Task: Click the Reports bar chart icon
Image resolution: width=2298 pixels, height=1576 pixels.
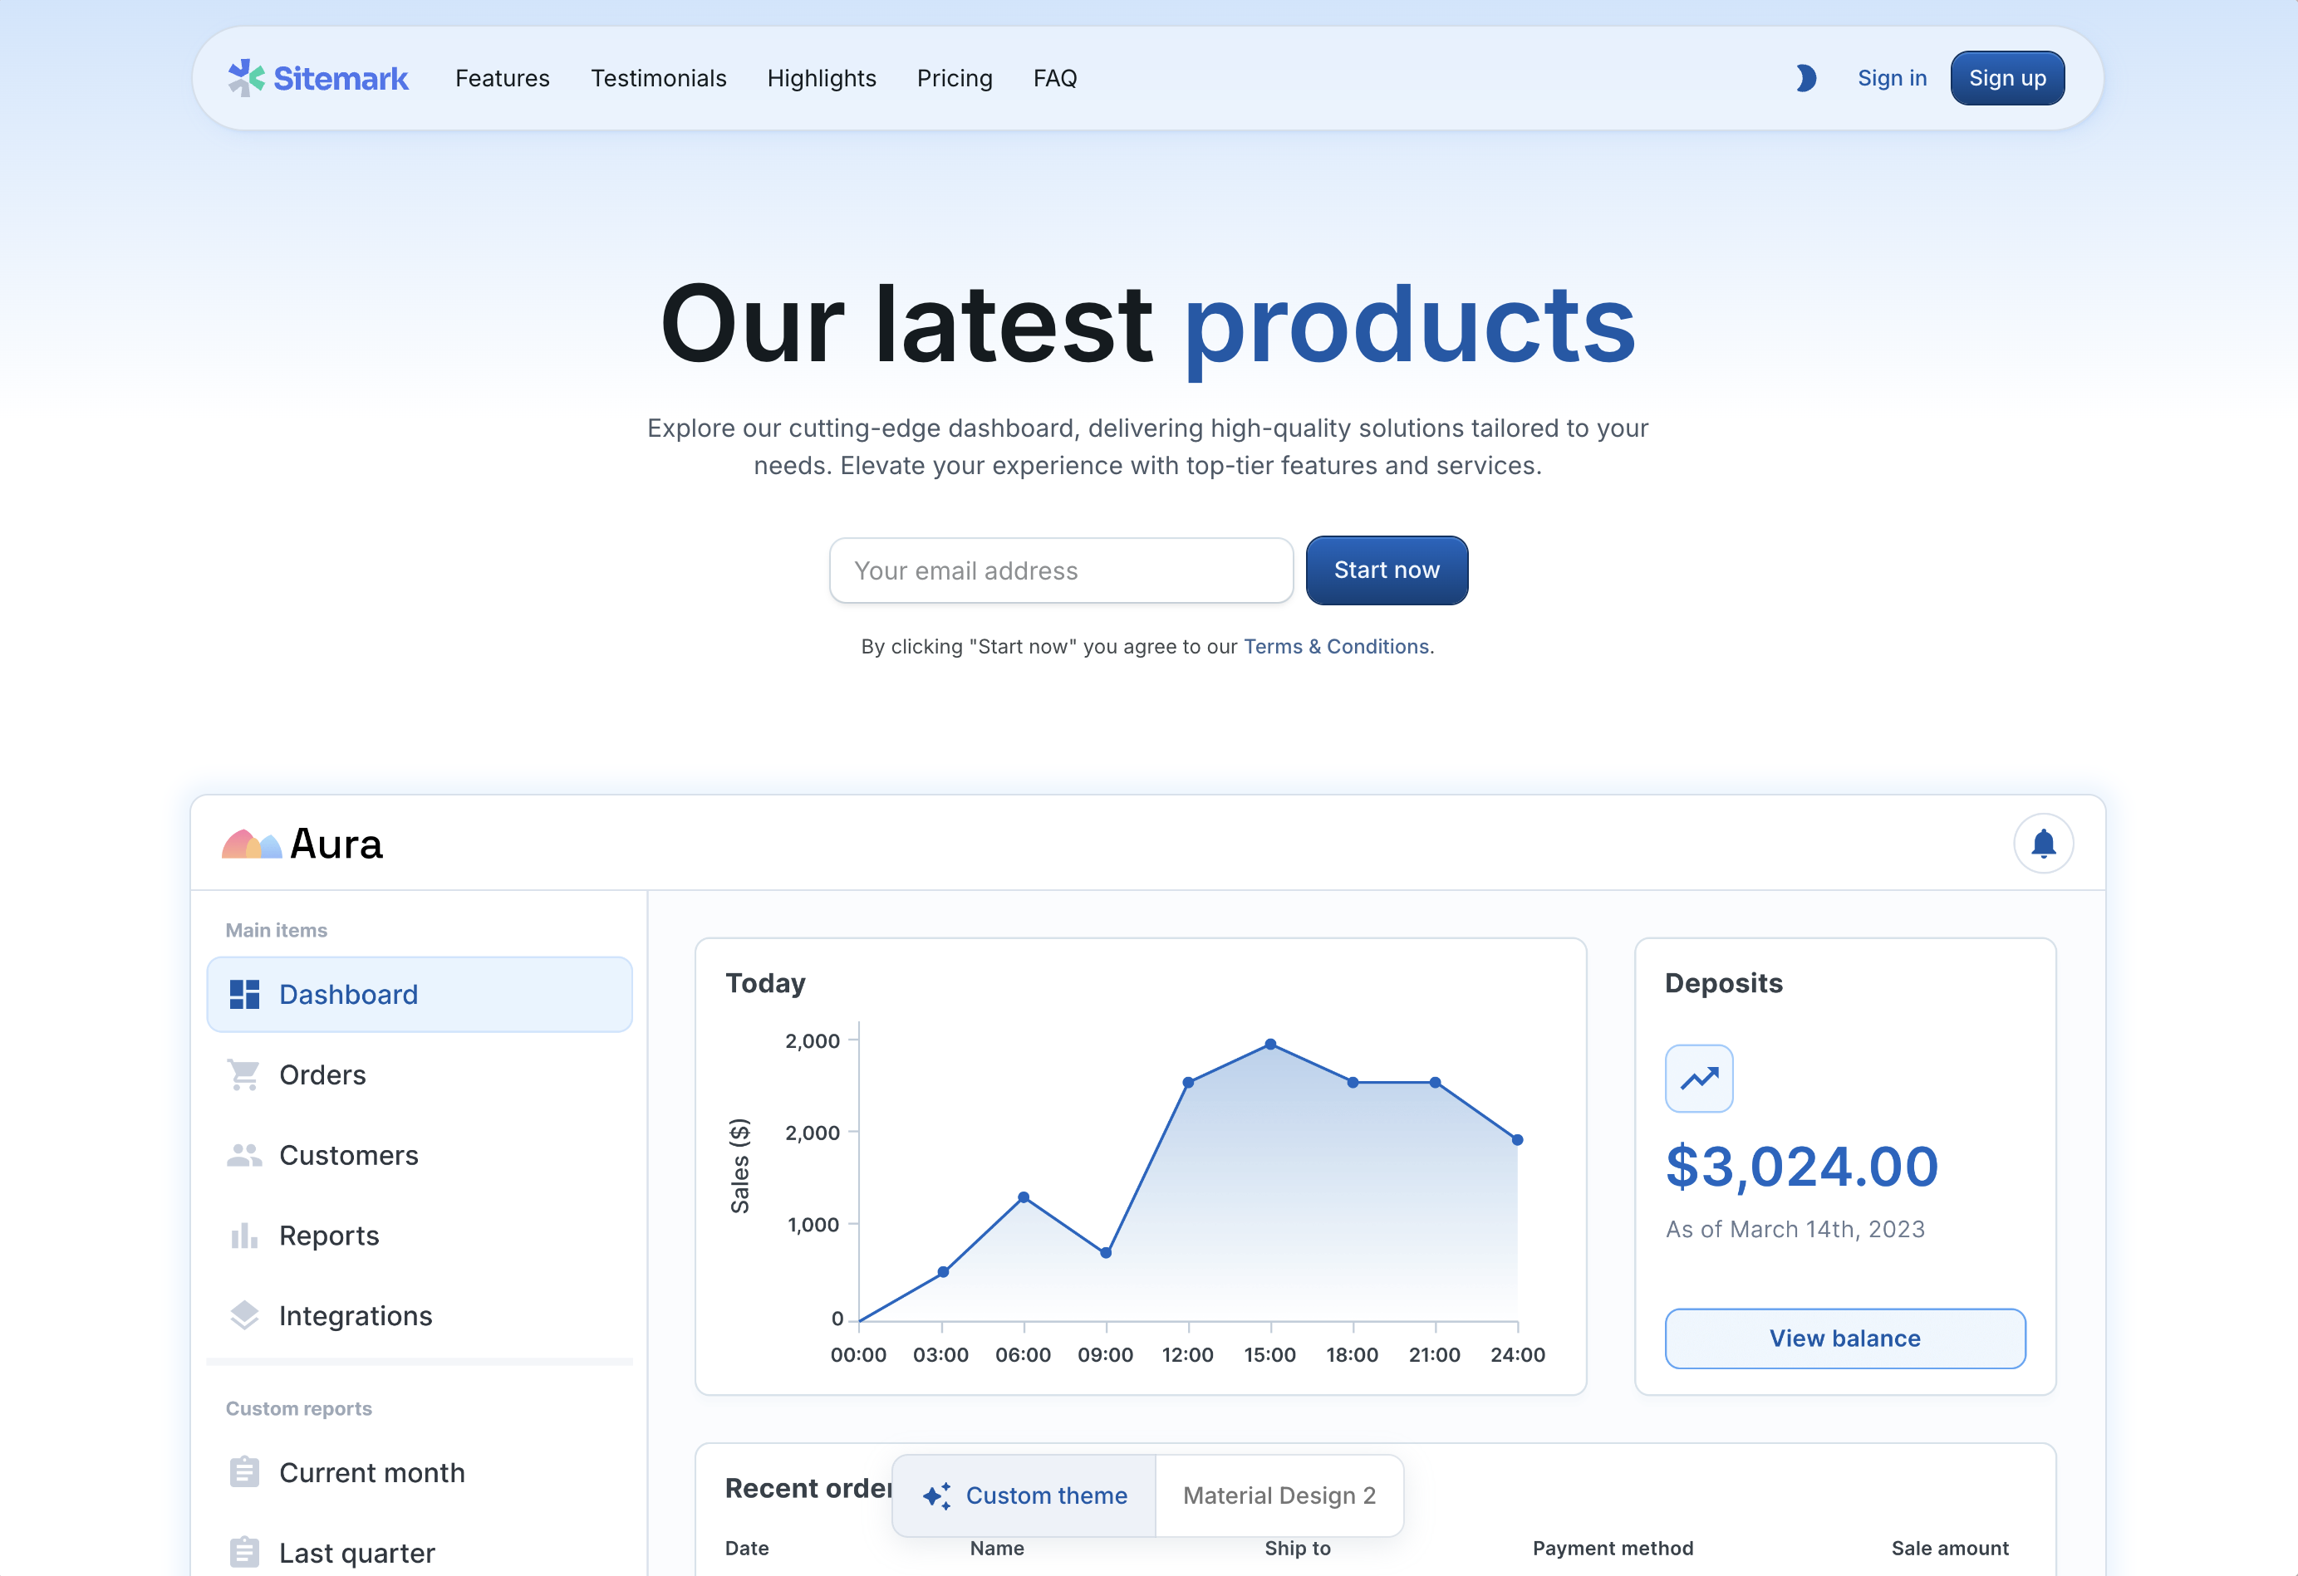Action: [x=243, y=1235]
